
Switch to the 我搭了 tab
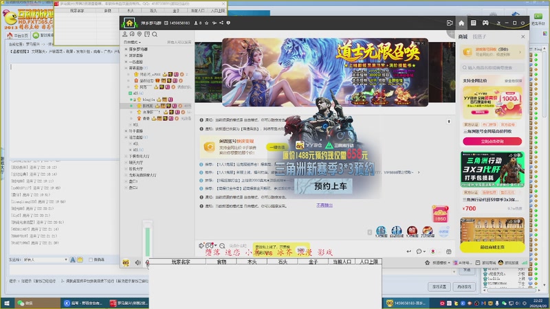[479, 36]
